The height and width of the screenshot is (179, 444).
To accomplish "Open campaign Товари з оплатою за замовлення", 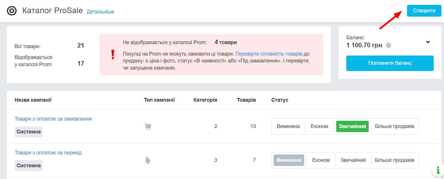I will point(53,119).
